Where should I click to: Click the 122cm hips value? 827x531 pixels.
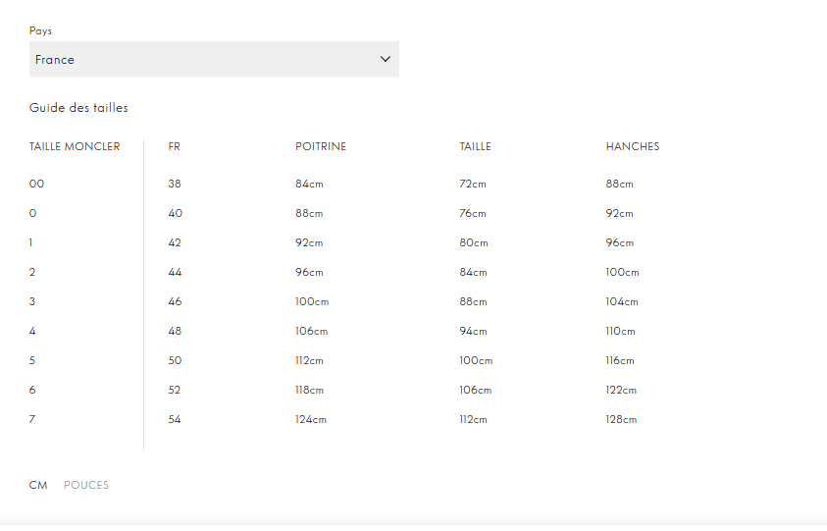621,390
